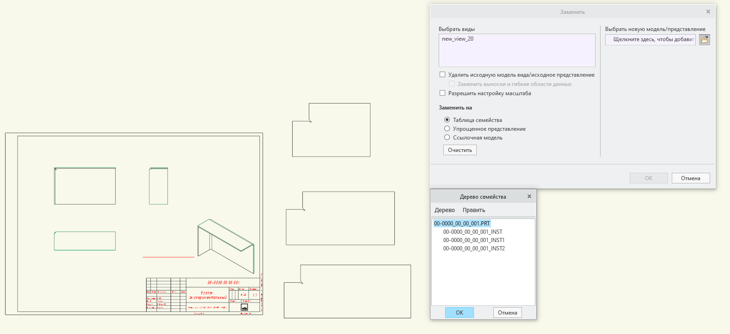Close the Дерево семейства window

pos(529,196)
